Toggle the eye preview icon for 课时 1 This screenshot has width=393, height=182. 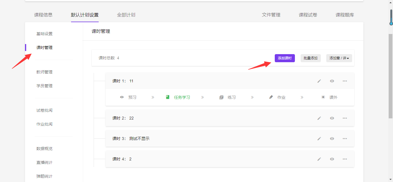point(332,81)
